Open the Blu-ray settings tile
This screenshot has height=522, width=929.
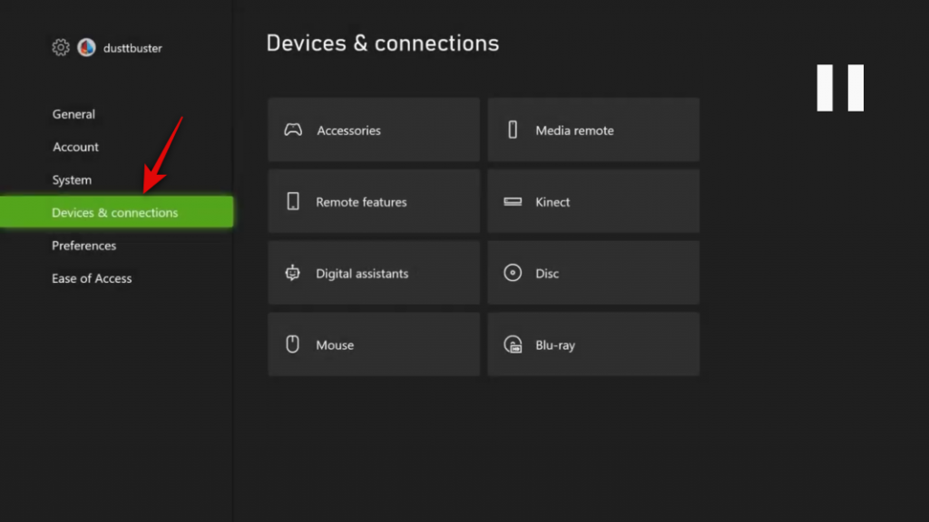(593, 343)
